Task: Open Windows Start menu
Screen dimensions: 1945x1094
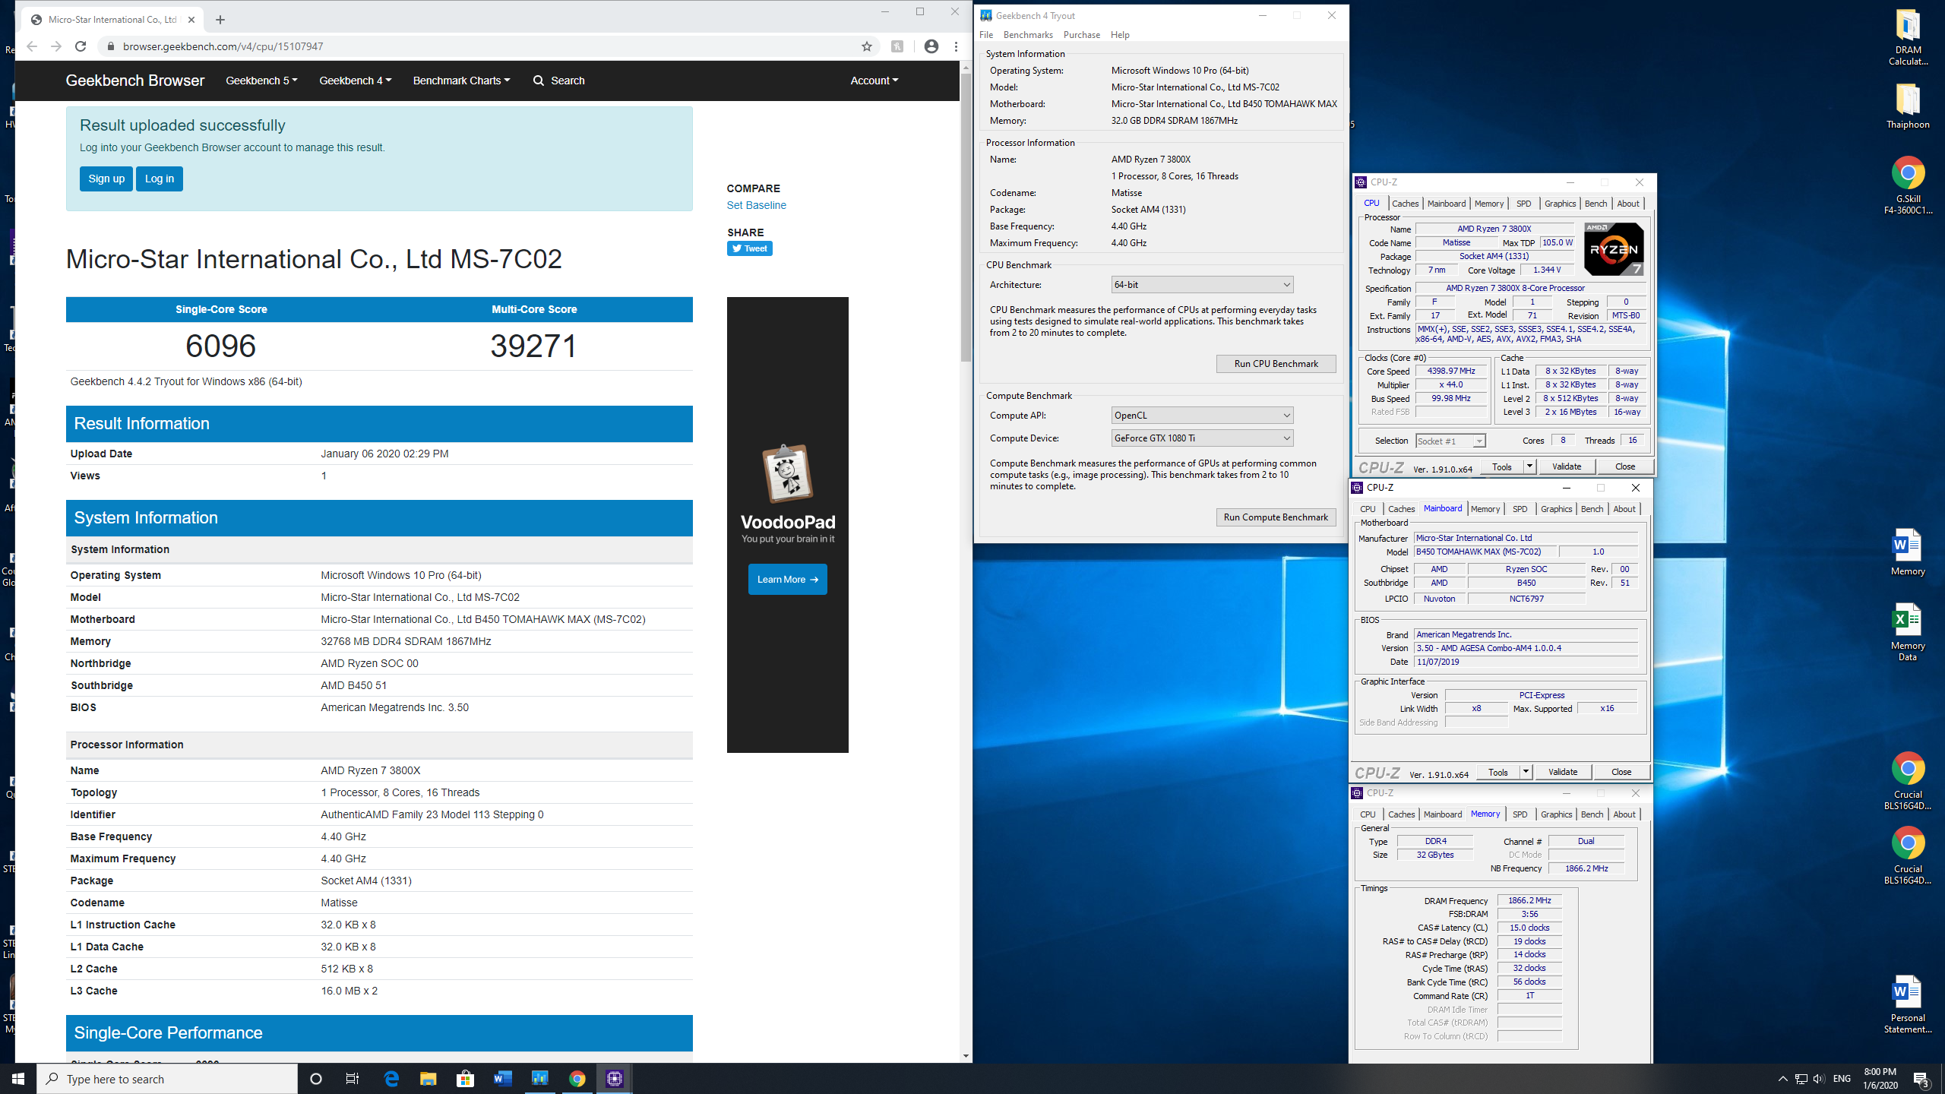Action: 18,1079
